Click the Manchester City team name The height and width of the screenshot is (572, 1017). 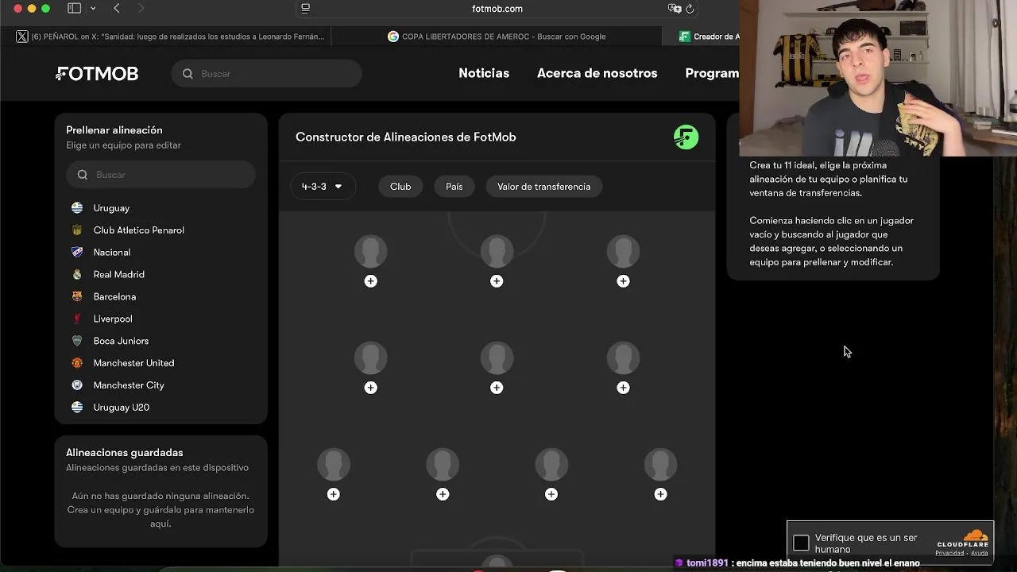point(129,385)
